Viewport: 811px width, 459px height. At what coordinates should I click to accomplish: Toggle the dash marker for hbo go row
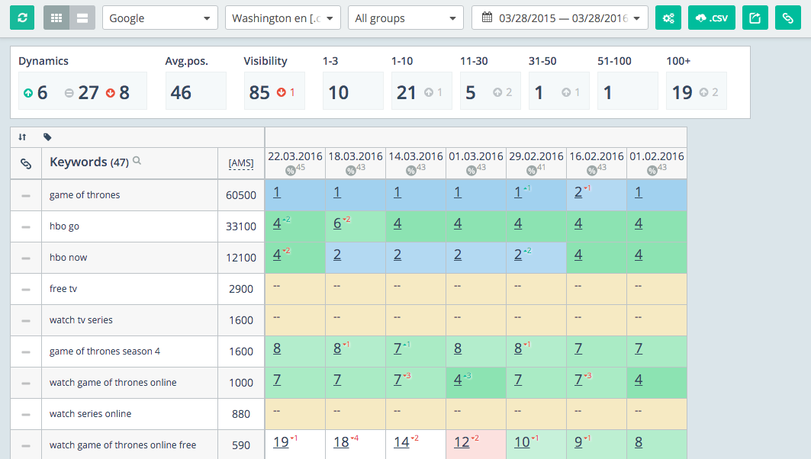(26, 226)
